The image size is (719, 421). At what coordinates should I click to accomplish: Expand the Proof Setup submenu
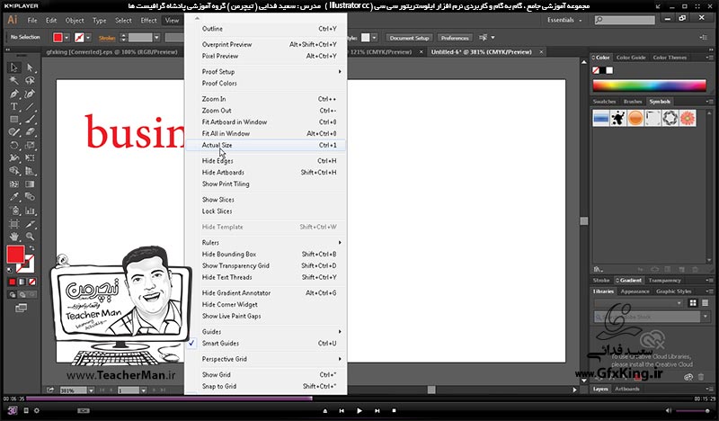(x=265, y=72)
